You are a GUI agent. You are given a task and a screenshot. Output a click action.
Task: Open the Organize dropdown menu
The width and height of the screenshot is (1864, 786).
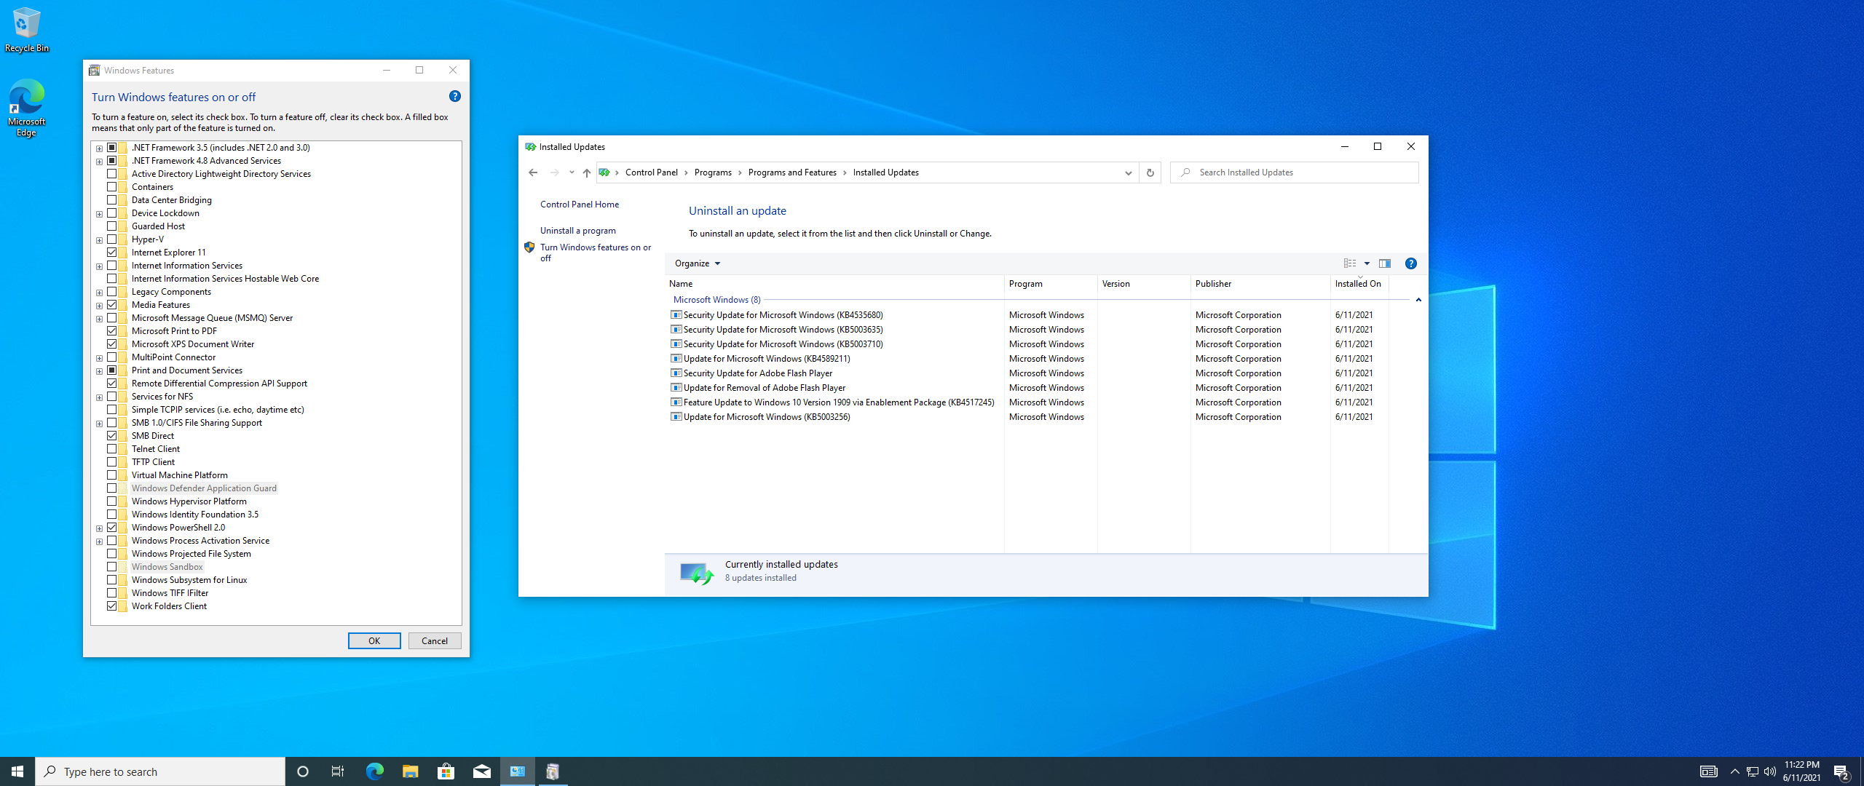(698, 263)
